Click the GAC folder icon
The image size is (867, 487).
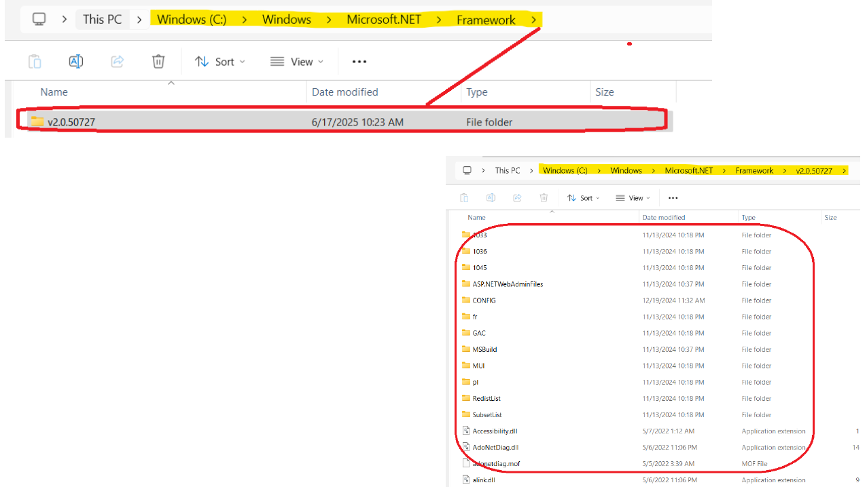point(465,333)
